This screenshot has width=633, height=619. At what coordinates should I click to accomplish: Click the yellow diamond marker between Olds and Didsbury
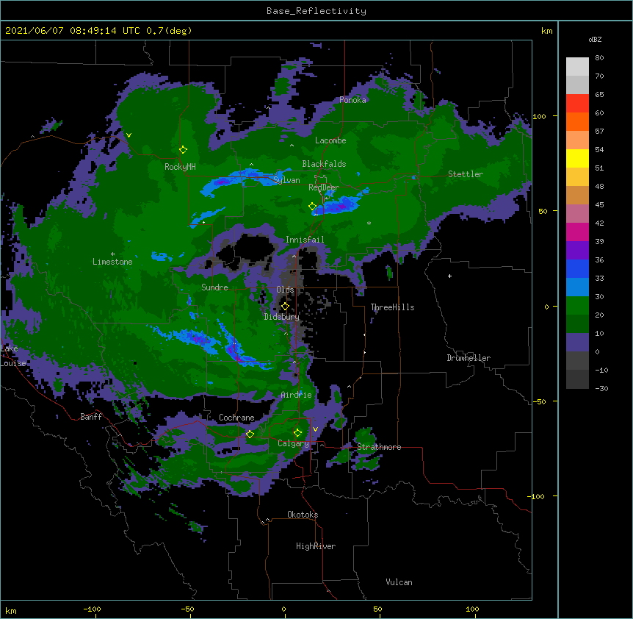[285, 307]
